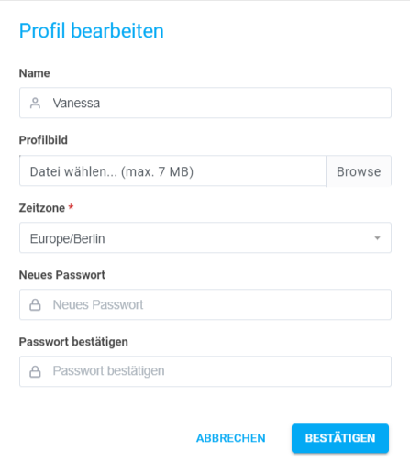The width and height of the screenshot is (410, 472).
Task: Focus the Name field containing Vanessa
Action: pyautogui.click(x=205, y=103)
